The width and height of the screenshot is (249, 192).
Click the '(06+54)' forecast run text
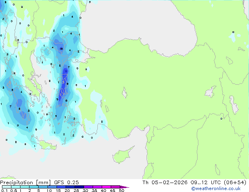(235, 183)
